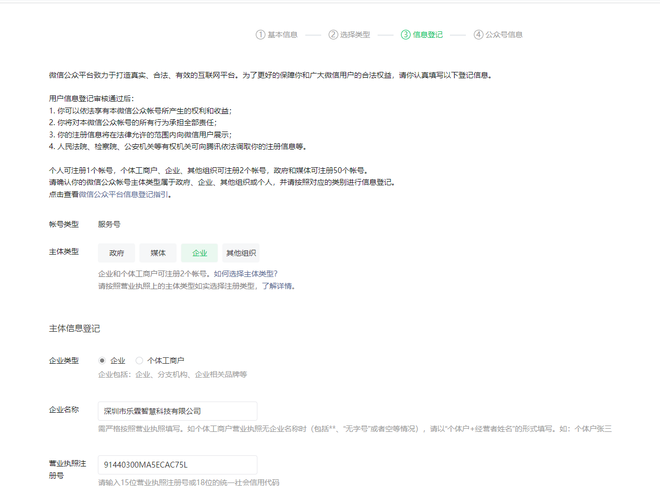The width and height of the screenshot is (660, 491).
Task: Click the 企业名称 input field
Action: point(177,411)
